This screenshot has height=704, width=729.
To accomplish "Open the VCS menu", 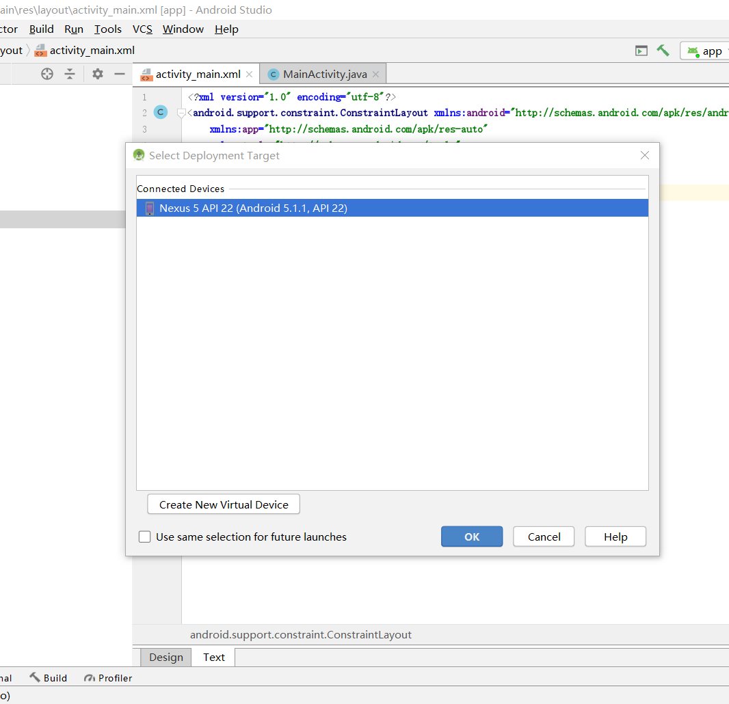I will (x=142, y=29).
